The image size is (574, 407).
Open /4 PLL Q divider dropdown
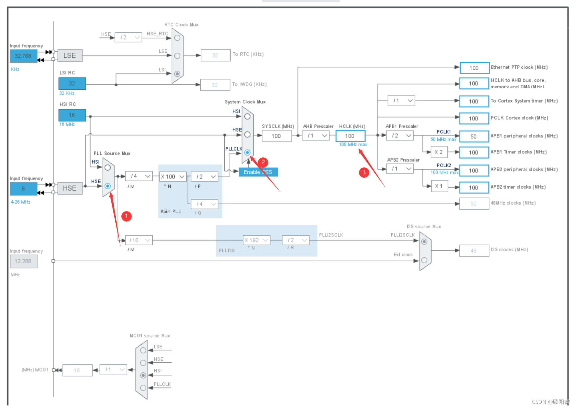[x=204, y=204]
